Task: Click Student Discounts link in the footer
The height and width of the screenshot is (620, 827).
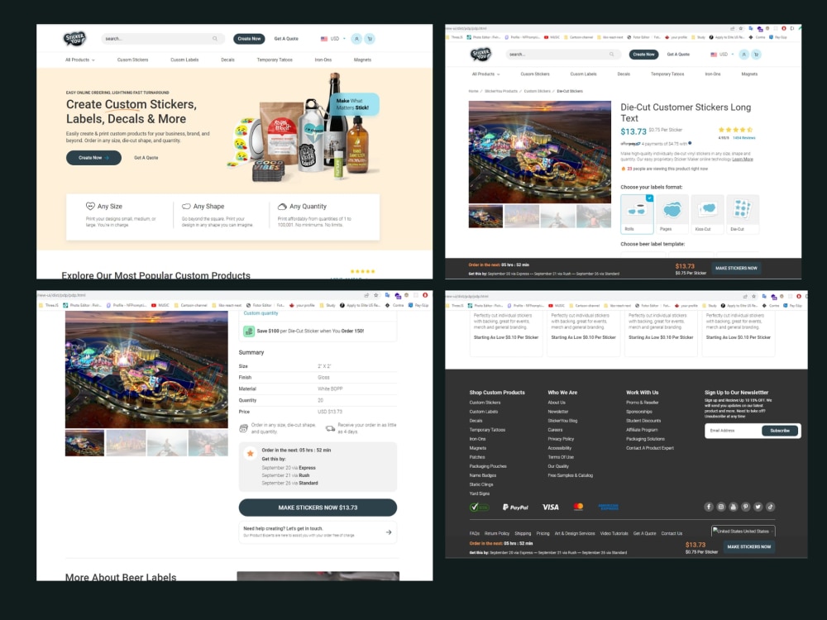Action: [x=643, y=421]
